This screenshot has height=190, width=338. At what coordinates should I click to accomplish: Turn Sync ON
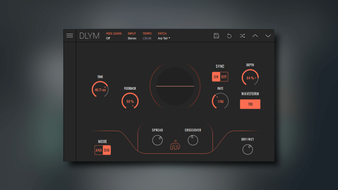point(216,77)
